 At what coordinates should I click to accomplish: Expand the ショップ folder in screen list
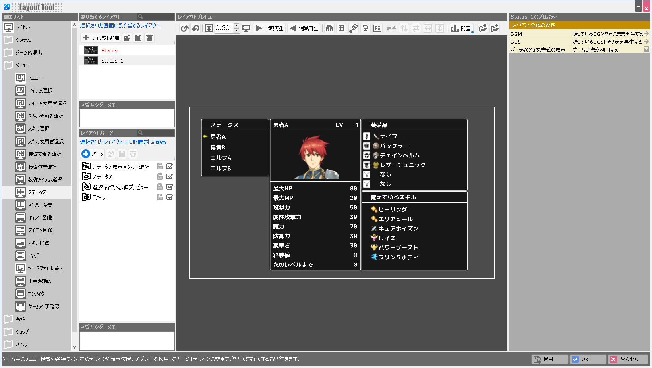click(x=8, y=332)
